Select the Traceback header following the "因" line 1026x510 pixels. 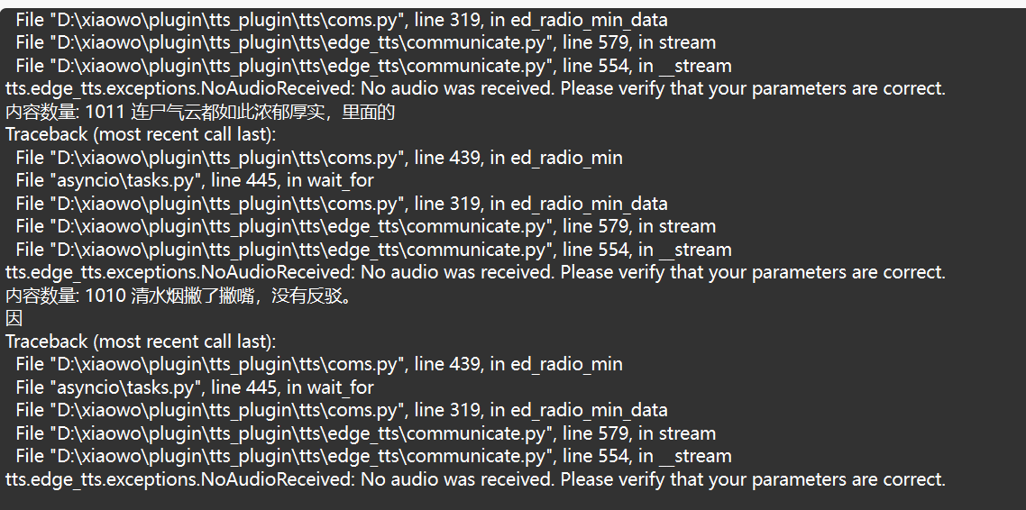click(x=141, y=342)
